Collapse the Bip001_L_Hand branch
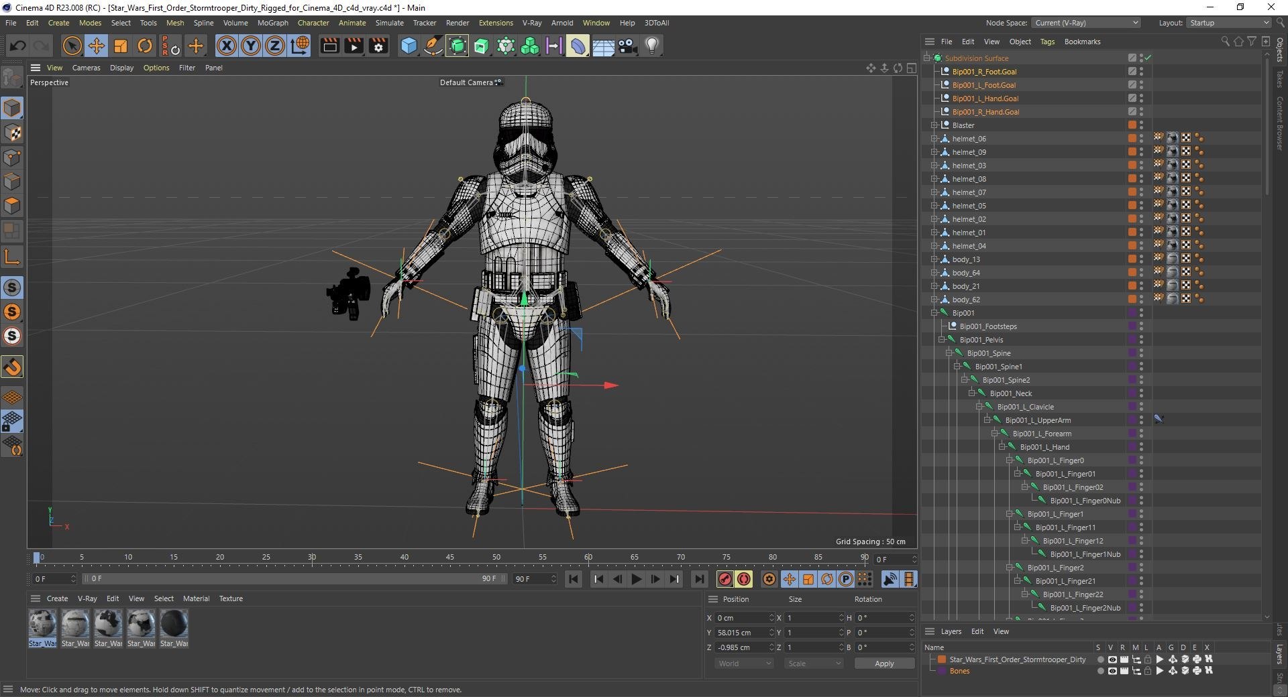 (1002, 447)
